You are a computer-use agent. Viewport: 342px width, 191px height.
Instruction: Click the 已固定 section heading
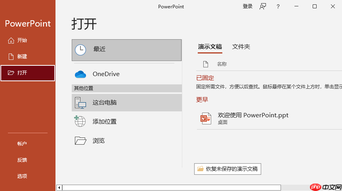(x=205, y=78)
